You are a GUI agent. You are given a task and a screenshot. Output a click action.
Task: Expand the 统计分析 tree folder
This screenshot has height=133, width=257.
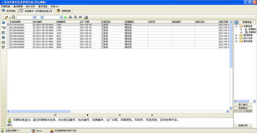236,38
